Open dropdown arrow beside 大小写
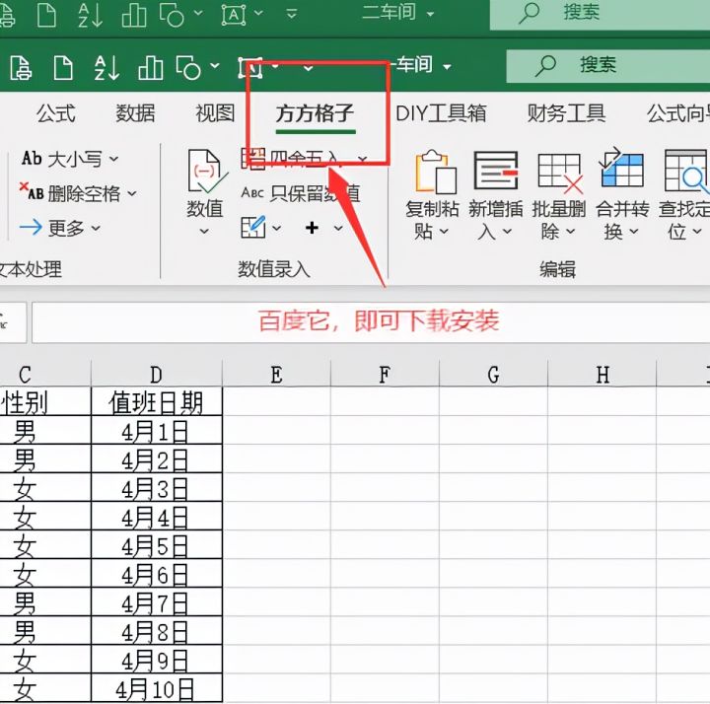 [x=113, y=159]
